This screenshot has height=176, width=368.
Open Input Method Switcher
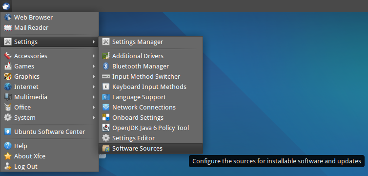pyautogui.click(x=150, y=77)
